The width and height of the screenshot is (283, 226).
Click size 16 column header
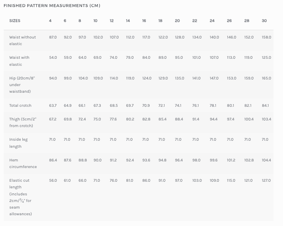144,21
